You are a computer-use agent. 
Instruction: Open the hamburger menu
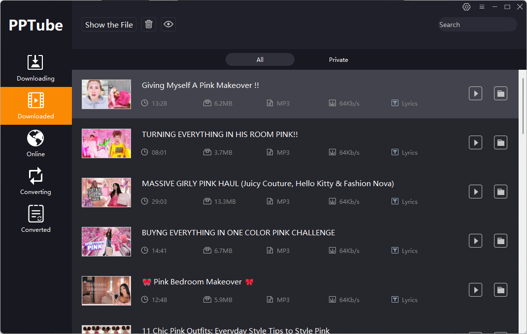482,7
